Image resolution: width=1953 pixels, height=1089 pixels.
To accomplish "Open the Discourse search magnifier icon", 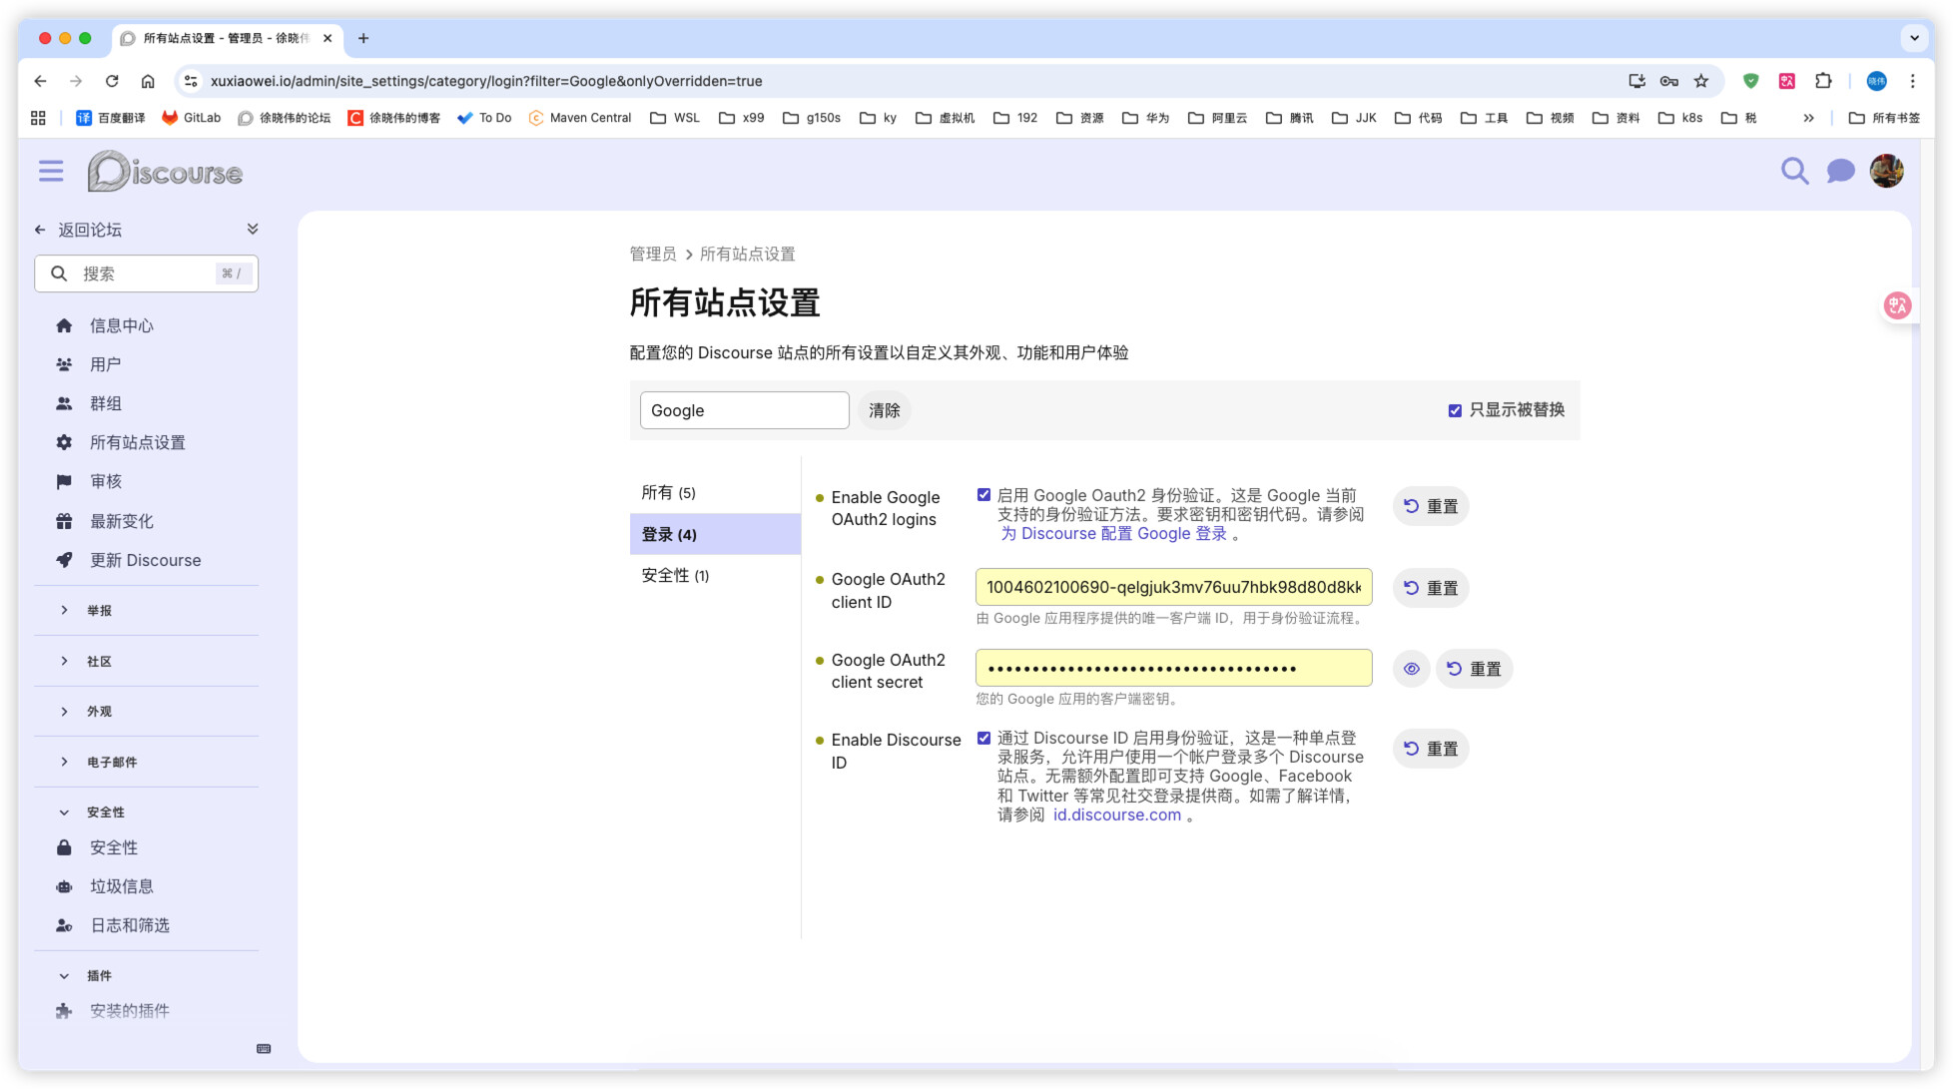I will [x=1794, y=172].
